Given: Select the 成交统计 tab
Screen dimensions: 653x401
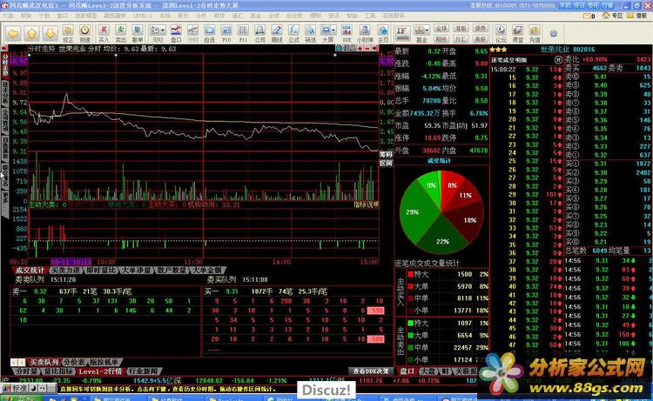Looking at the screenshot, I should (x=30, y=271).
